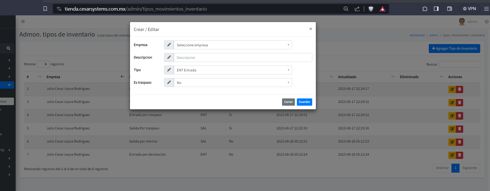Image resolution: width=490 pixels, height=191 pixels.
Task: Click yellow edit icon for row 6
Action: pyautogui.click(x=452, y=142)
